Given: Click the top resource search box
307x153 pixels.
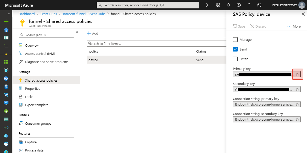Looking at the screenshot, I should [x=148, y=5].
